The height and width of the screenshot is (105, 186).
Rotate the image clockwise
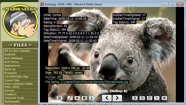[149, 98]
